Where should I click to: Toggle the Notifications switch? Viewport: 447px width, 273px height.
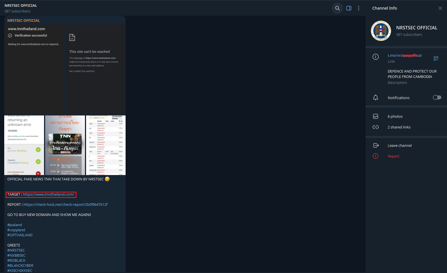pyautogui.click(x=437, y=97)
